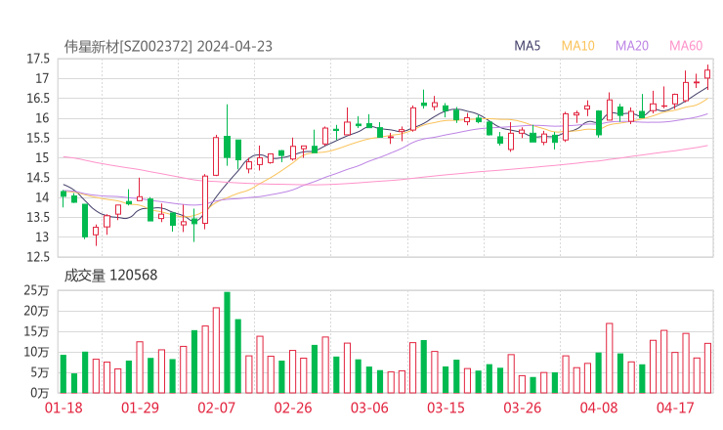The image size is (723, 430).
Task: Click the 15万 volume axis label
Action: 36,331
